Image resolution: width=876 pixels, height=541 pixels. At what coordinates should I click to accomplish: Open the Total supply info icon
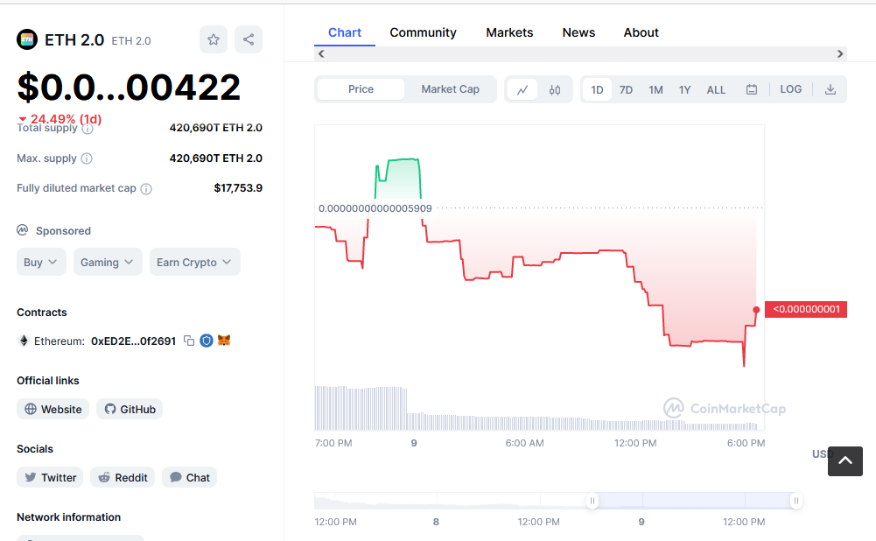pos(88,129)
